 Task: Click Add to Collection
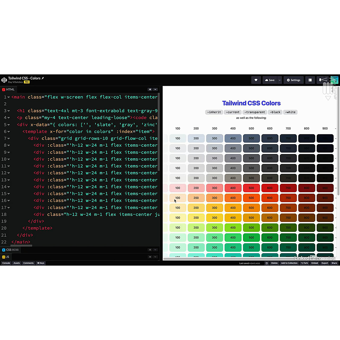coord(289,263)
